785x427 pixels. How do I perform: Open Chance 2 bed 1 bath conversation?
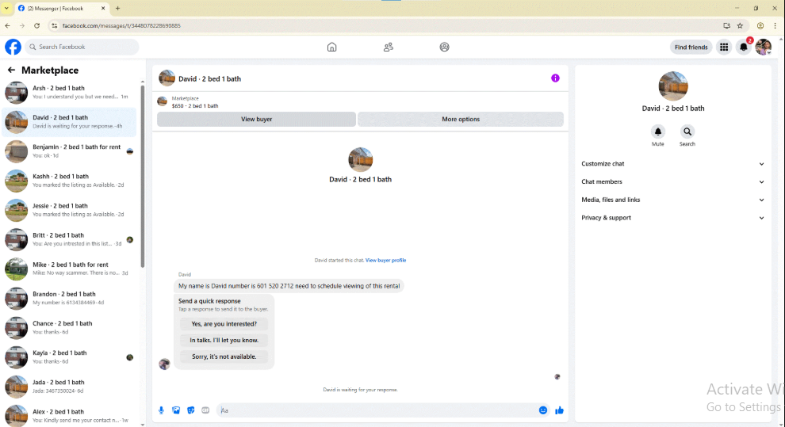pos(69,328)
